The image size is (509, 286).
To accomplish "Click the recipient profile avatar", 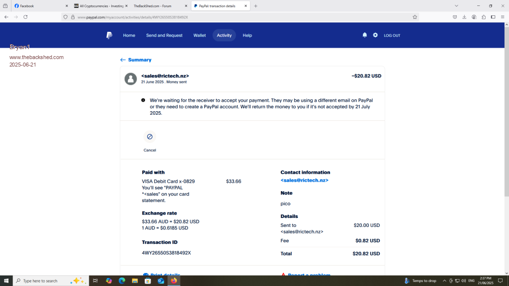I will click(131, 79).
